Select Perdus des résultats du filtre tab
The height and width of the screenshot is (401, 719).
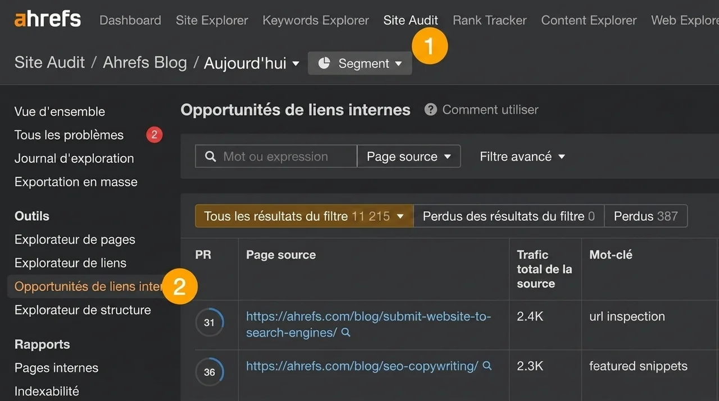tap(509, 216)
